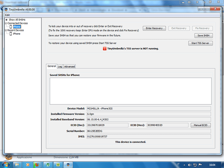Click Start TSS Server button
This screenshot has height=168, width=224.
click(x=200, y=43)
